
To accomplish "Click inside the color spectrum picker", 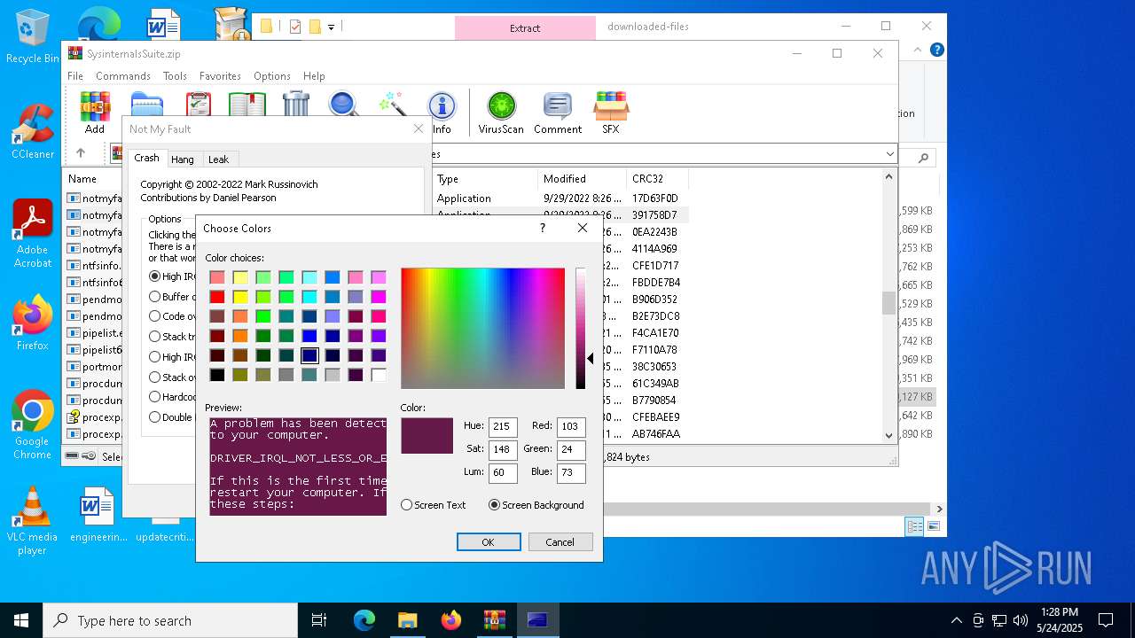I will pos(482,328).
